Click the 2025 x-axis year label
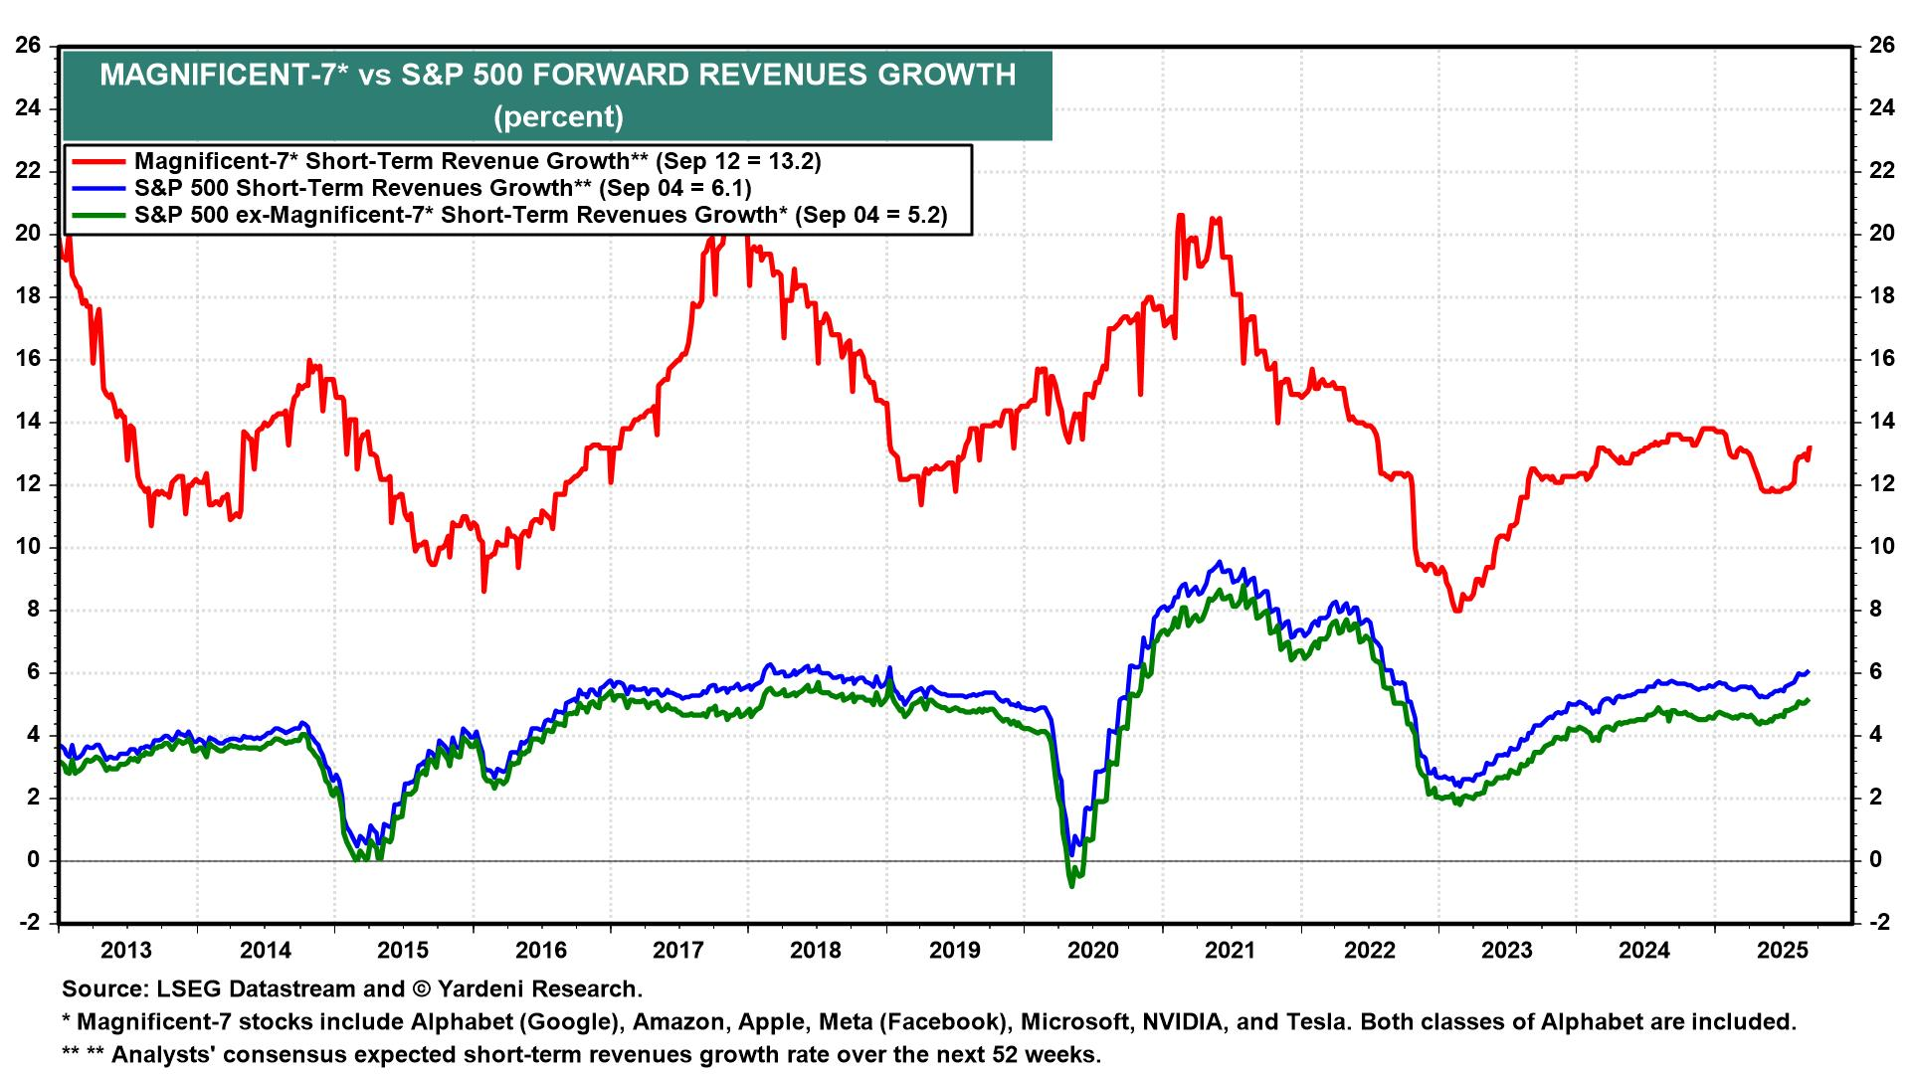The width and height of the screenshot is (1910, 1074). point(1782,950)
